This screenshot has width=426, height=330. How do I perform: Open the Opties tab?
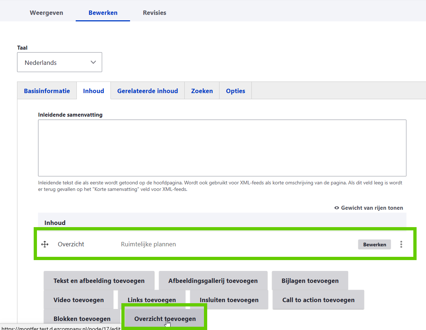(235, 91)
